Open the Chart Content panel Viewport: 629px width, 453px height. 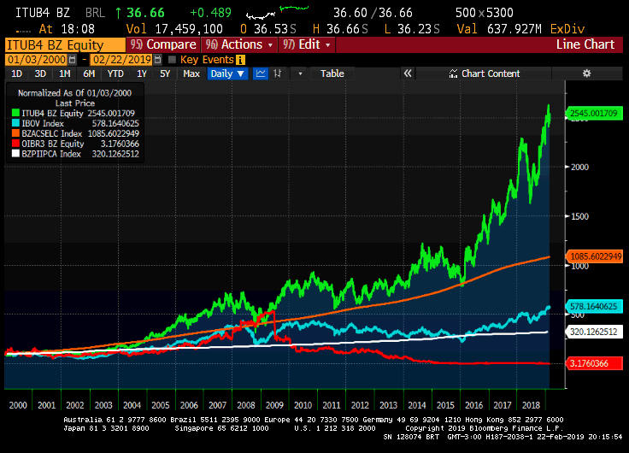[x=485, y=74]
